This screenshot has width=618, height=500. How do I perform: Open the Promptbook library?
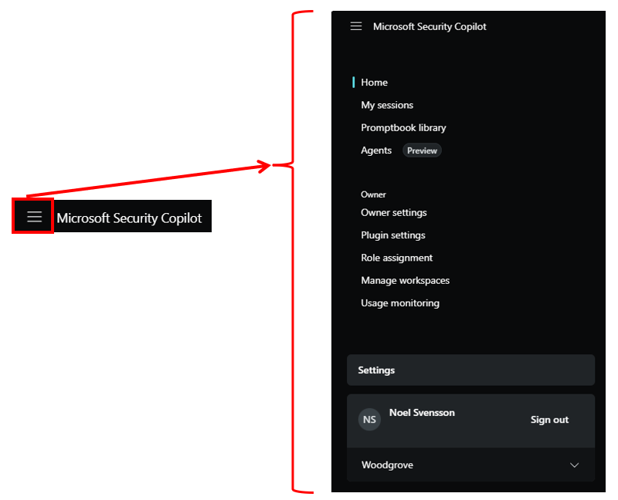403,127
